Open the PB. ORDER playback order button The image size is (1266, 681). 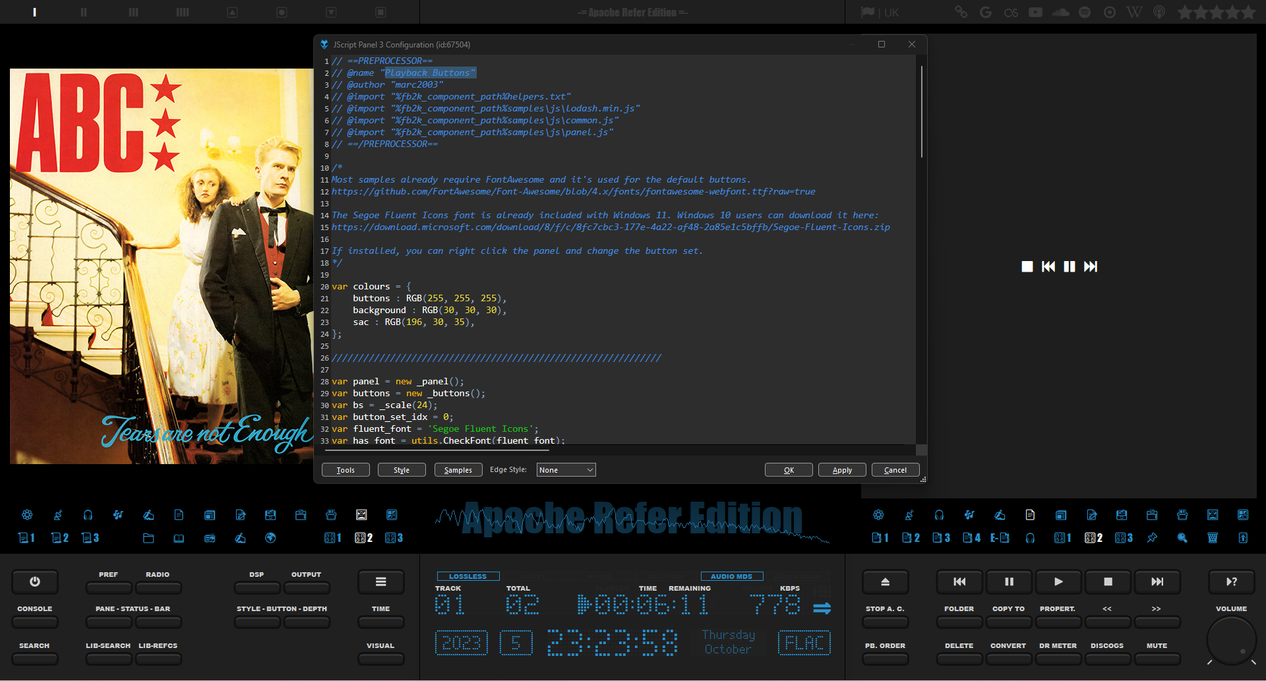click(886, 659)
